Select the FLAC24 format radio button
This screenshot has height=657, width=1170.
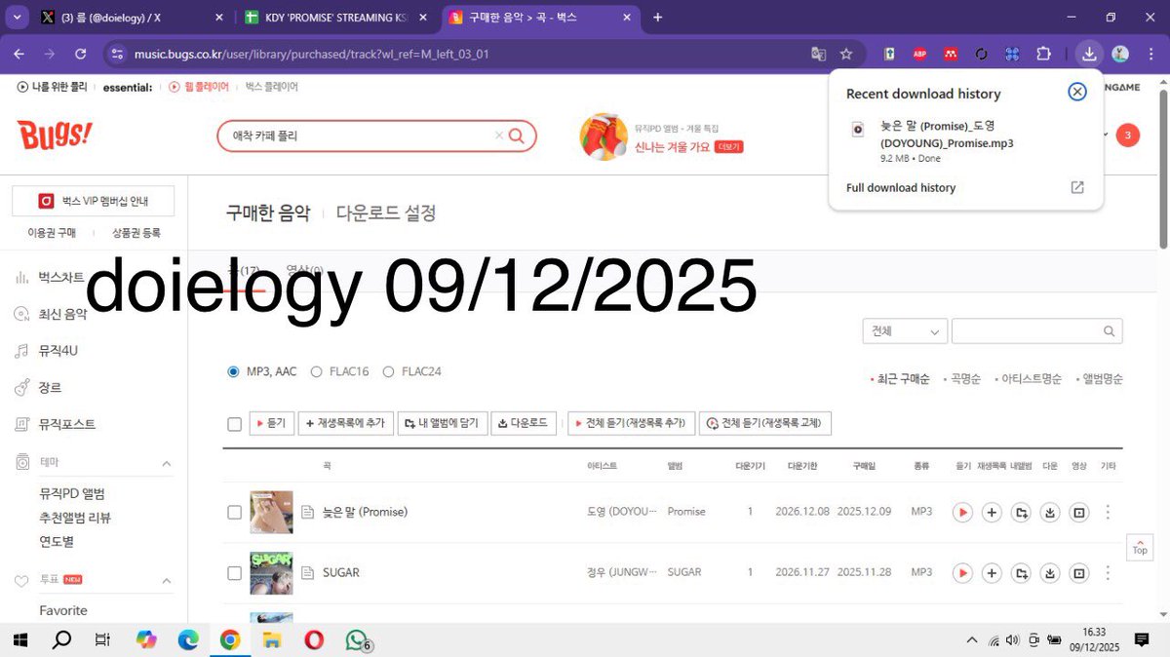[388, 371]
